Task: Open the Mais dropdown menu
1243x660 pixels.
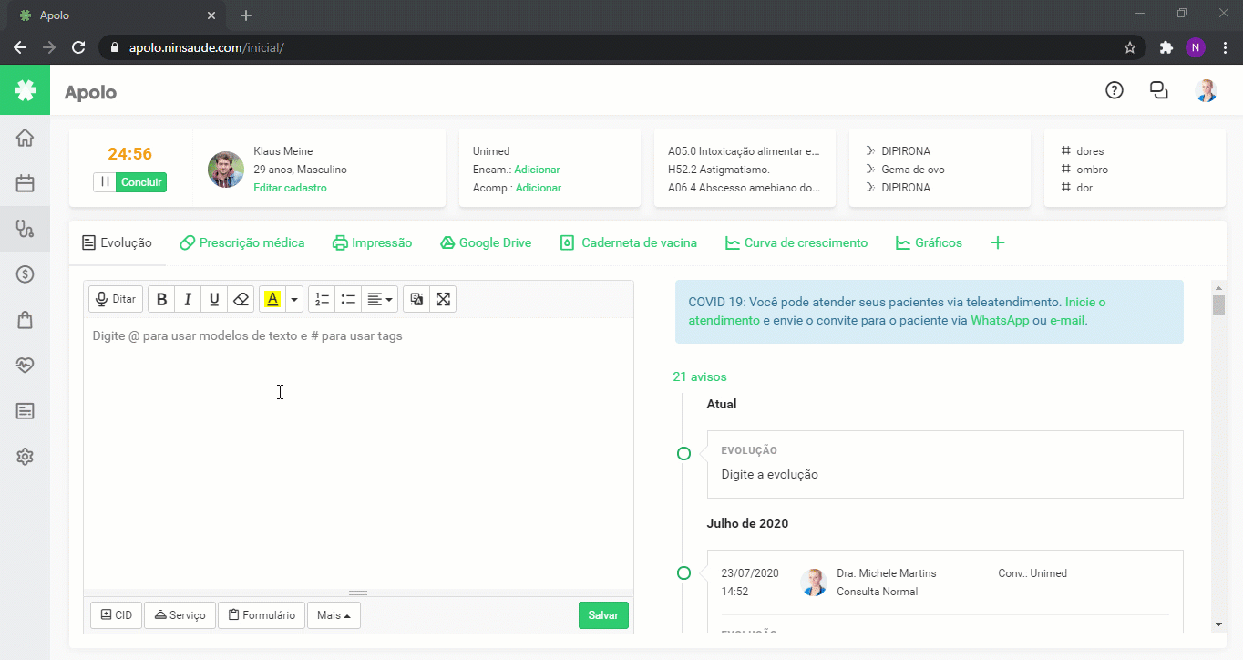Action: click(x=334, y=615)
